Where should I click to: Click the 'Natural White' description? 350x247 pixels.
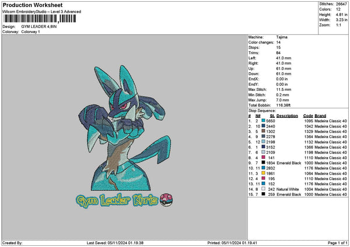click(x=288, y=189)
